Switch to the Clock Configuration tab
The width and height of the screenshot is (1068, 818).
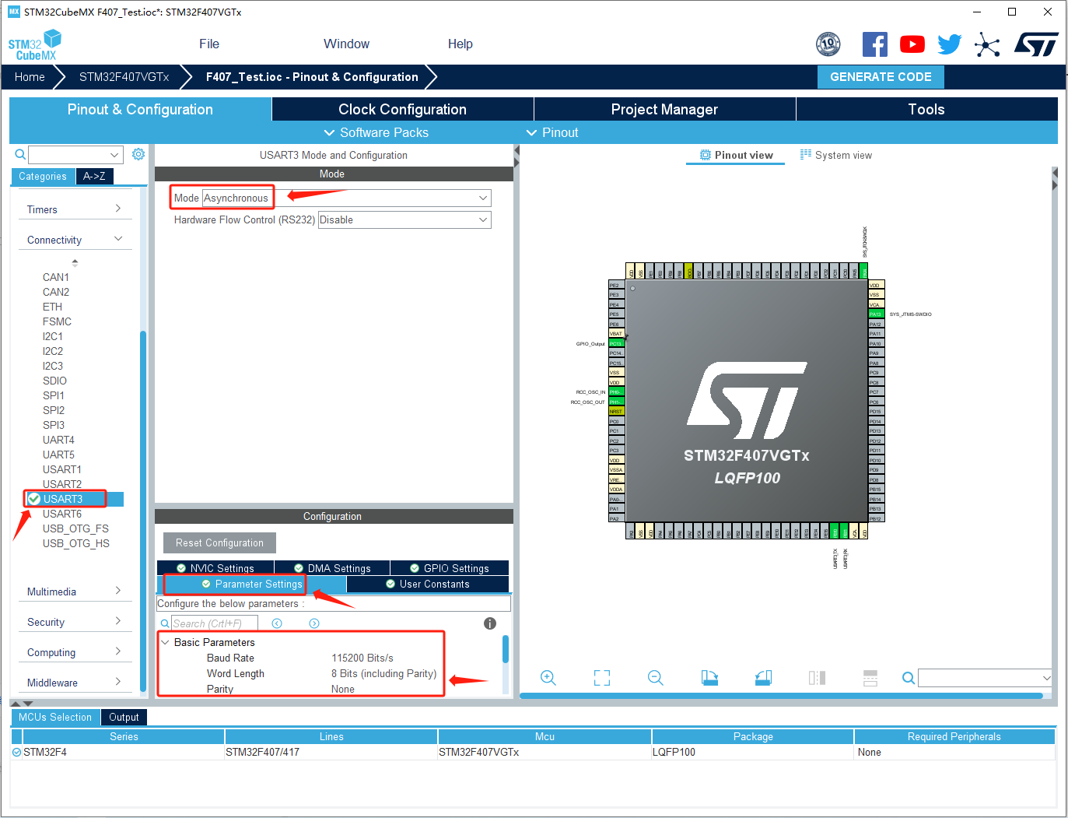401,109
